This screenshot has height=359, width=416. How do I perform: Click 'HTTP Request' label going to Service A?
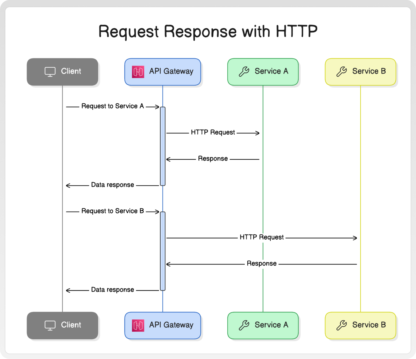[213, 132]
